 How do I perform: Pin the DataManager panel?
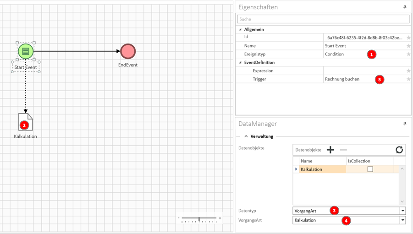click(405, 124)
